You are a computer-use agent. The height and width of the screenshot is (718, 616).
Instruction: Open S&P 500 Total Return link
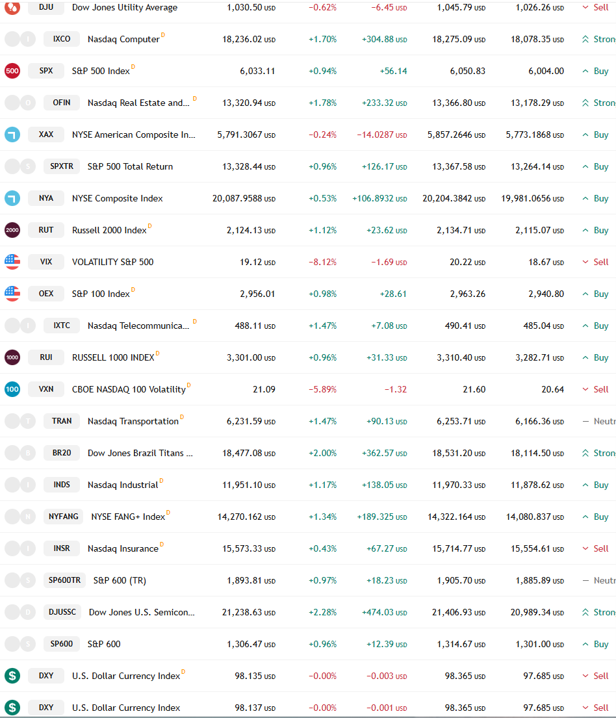(x=130, y=167)
